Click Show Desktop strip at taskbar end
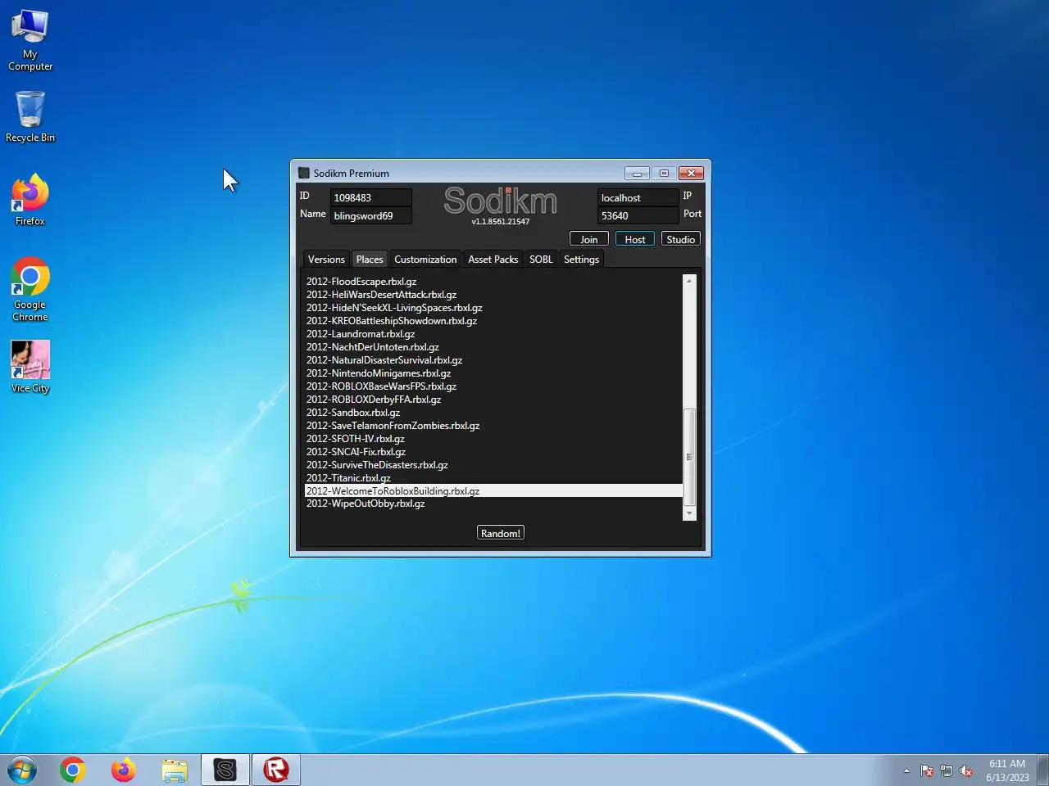The width and height of the screenshot is (1049, 786). (1043, 770)
